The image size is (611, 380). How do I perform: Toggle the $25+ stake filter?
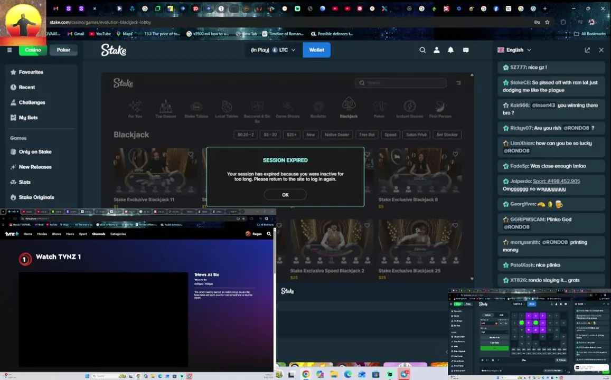pos(292,135)
